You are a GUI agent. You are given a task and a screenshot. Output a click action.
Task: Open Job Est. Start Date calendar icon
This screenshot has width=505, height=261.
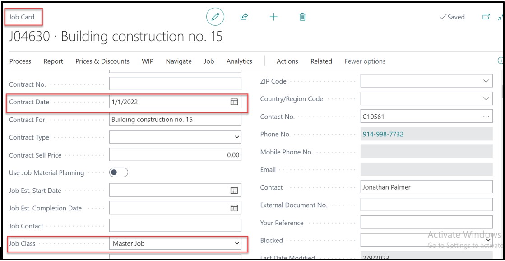234,191
